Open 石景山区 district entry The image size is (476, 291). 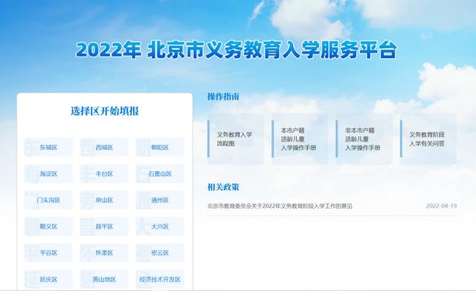pyautogui.click(x=160, y=174)
